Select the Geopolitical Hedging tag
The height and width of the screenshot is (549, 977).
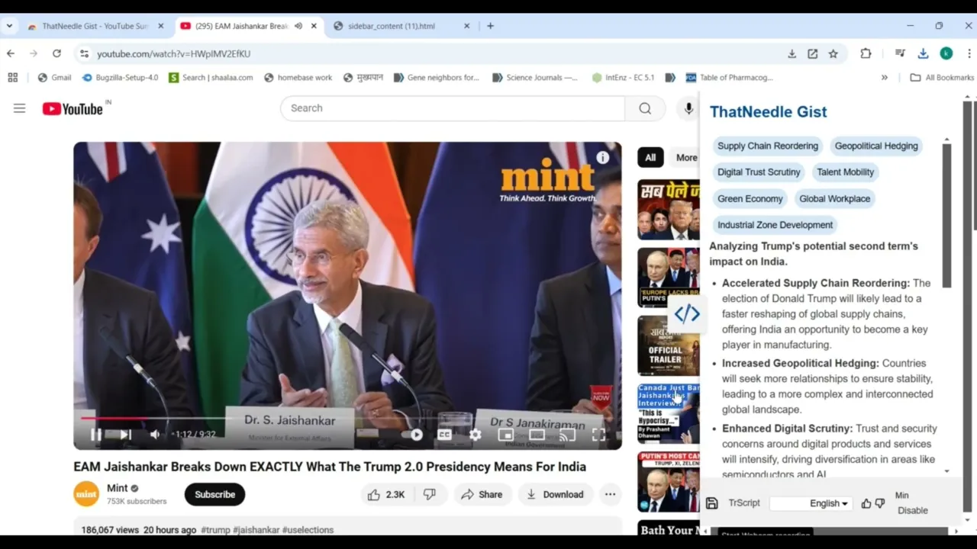(x=876, y=146)
